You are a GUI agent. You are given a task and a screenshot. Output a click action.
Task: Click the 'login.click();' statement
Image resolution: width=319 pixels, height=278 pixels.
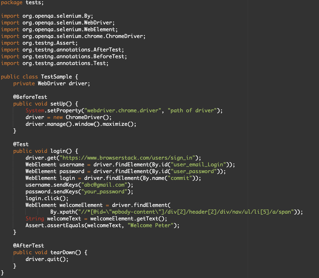pos(47,198)
